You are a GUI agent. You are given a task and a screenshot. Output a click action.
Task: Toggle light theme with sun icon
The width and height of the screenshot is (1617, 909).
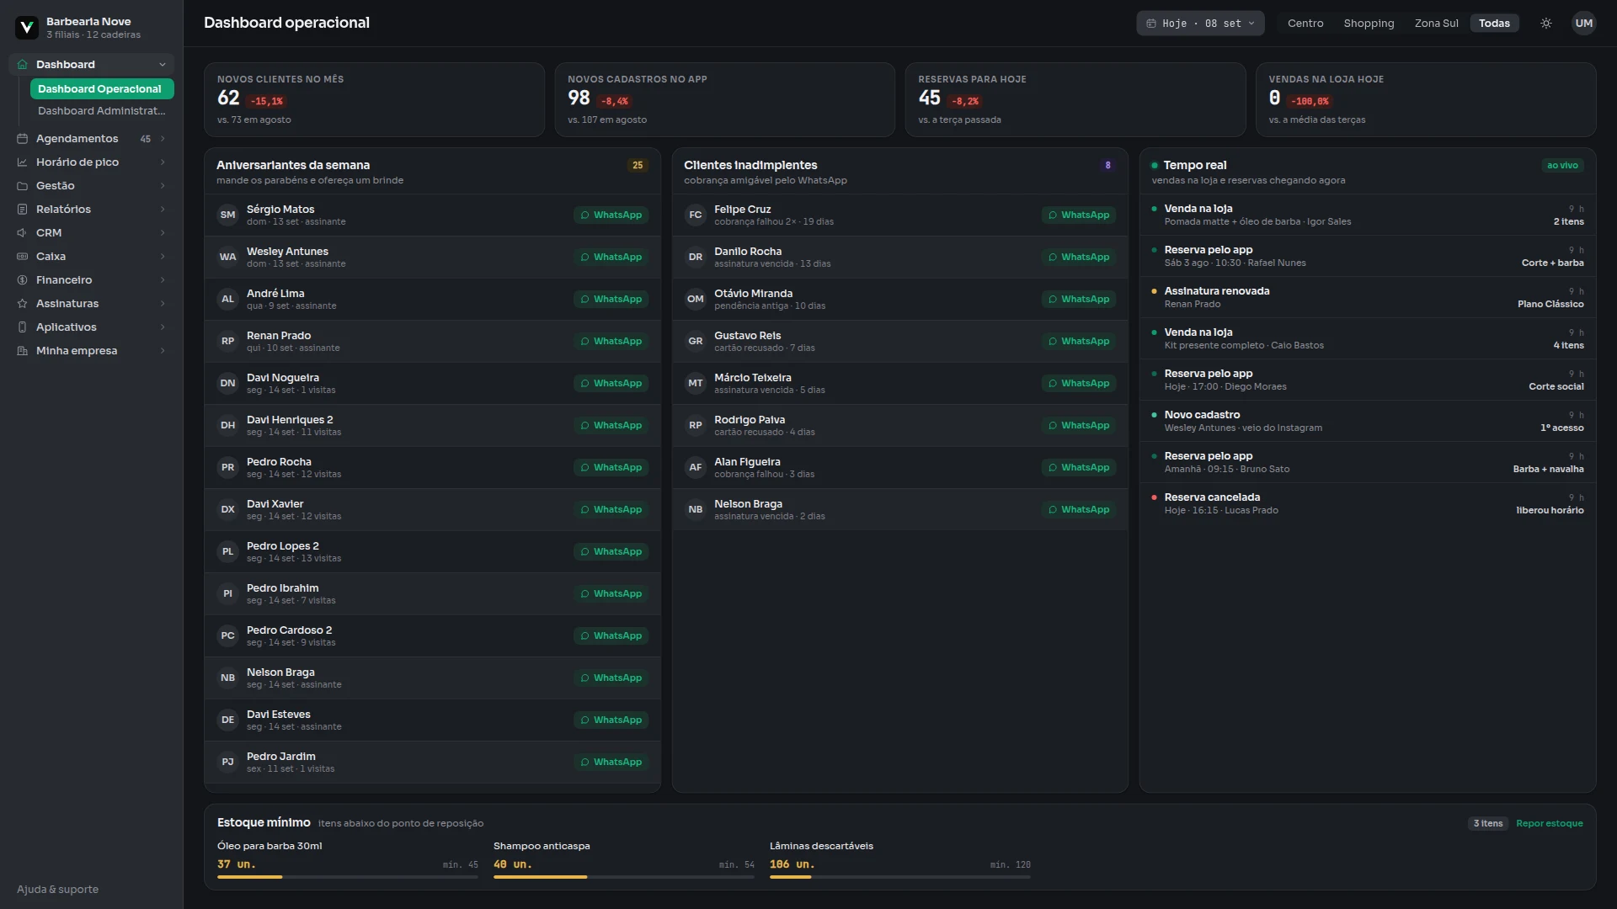click(1546, 24)
